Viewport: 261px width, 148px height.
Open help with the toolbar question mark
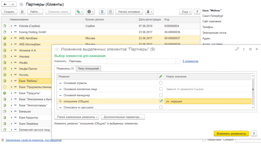click(x=197, y=12)
